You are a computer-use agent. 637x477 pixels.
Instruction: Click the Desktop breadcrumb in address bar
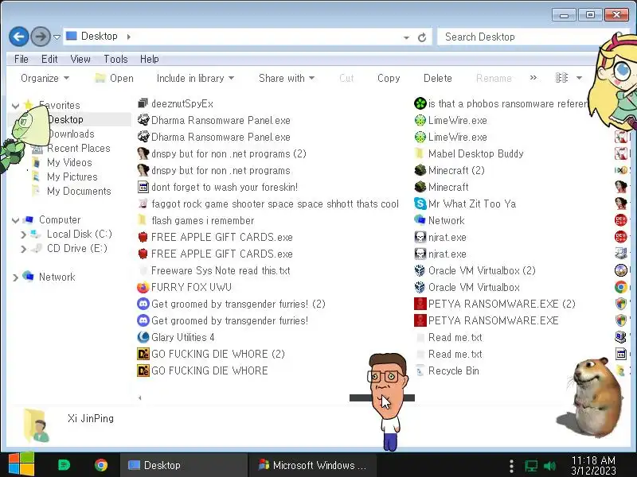click(x=99, y=36)
